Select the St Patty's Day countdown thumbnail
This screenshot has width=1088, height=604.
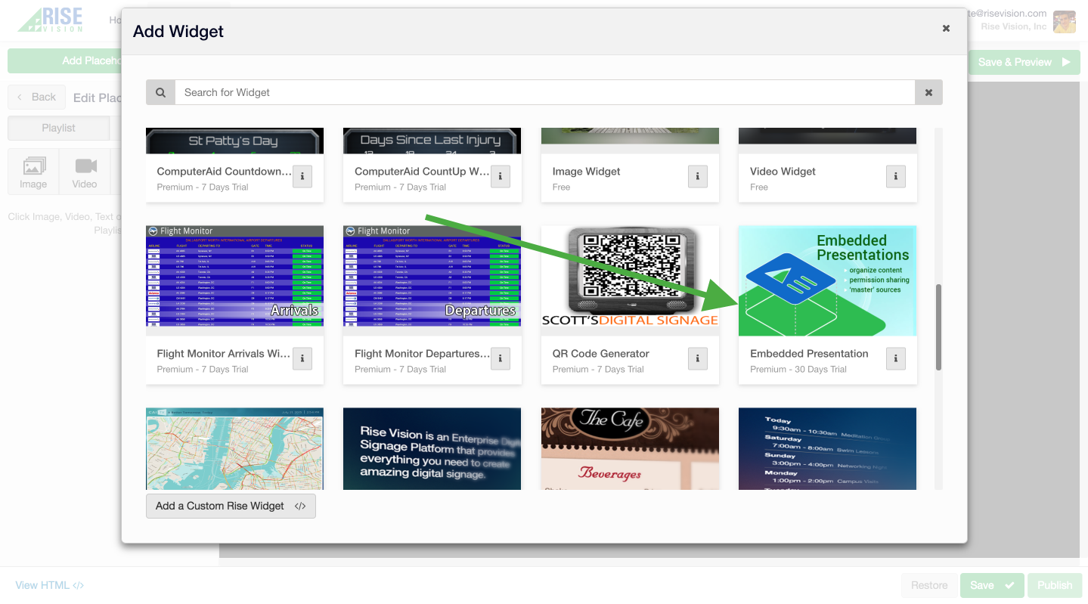coord(234,141)
